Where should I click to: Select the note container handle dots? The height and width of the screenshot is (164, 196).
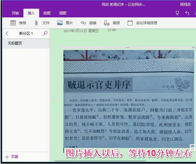click(127, 48)
